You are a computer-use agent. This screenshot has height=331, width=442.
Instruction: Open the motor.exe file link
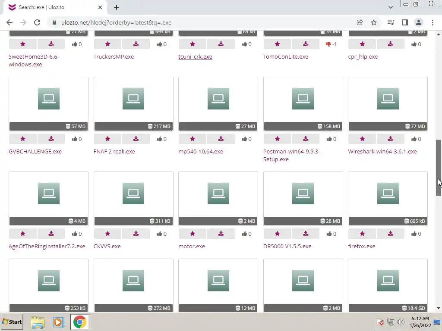(x=192, y=246)
